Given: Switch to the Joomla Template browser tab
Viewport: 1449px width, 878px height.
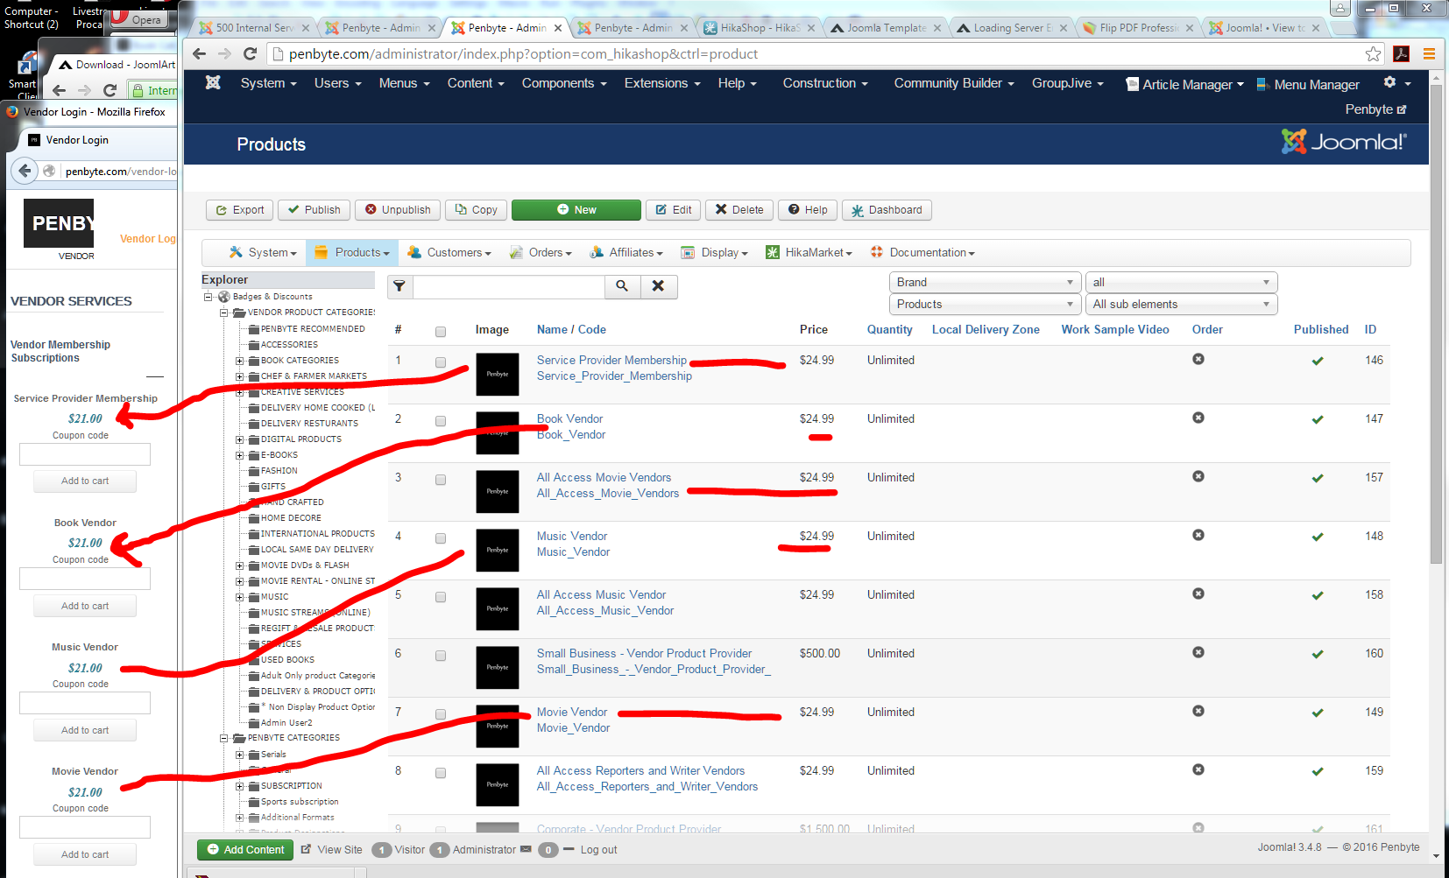Looking at the screenshot, I should (886, 28).
